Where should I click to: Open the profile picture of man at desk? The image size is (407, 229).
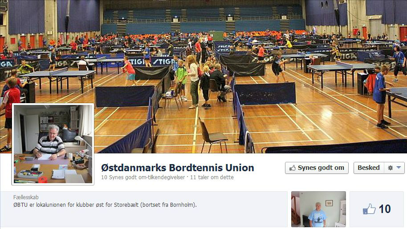(53, 144)
